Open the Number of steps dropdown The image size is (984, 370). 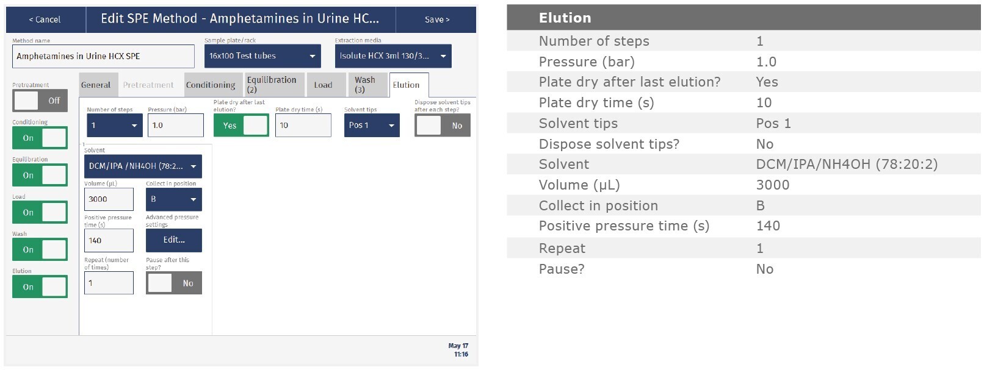click(x=114, y=126)
